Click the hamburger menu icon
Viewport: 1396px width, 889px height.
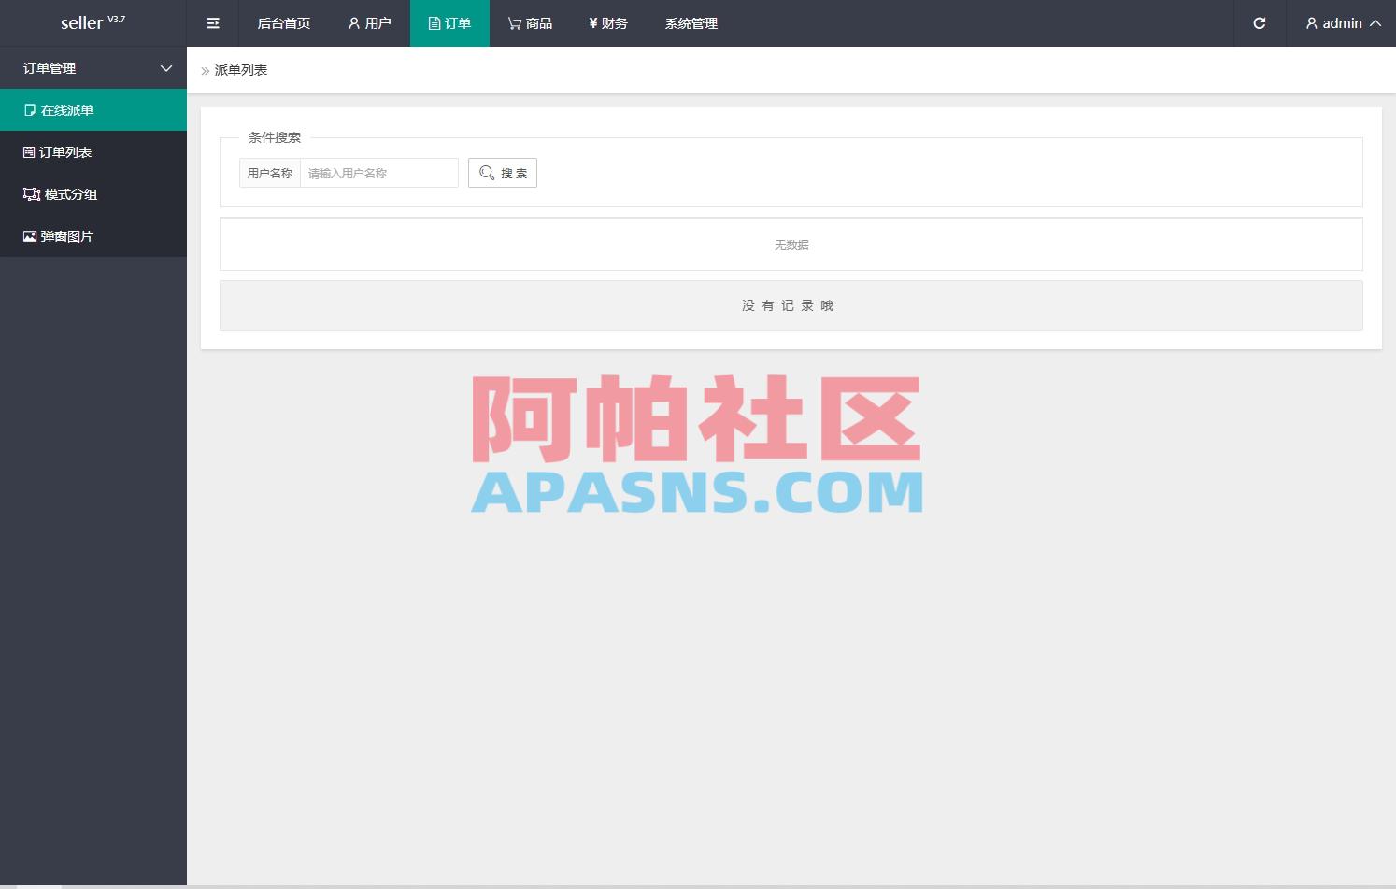[x=212, y=23]
